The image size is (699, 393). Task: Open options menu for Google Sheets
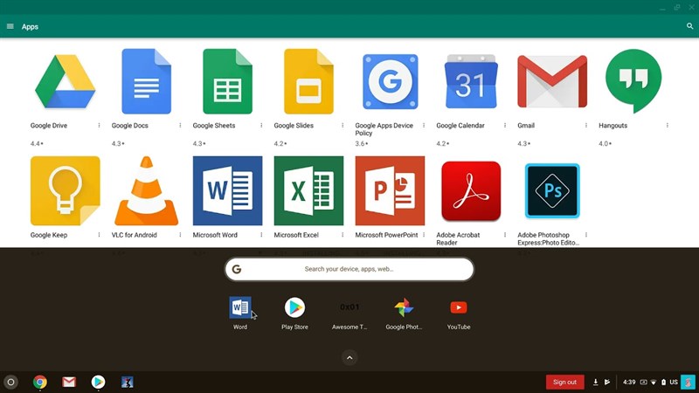(x=261, y=125)
